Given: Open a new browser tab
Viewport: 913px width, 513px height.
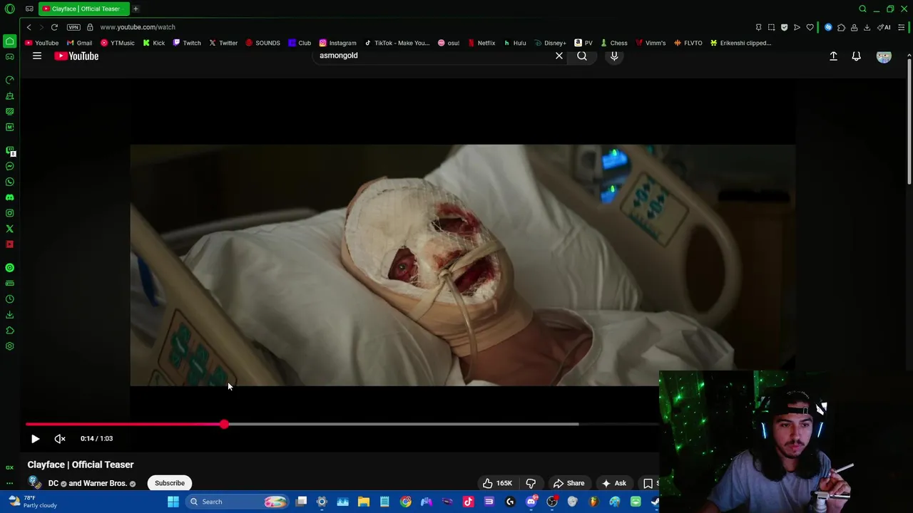Looking at the screenshot, I should click(x=136, y=9).
